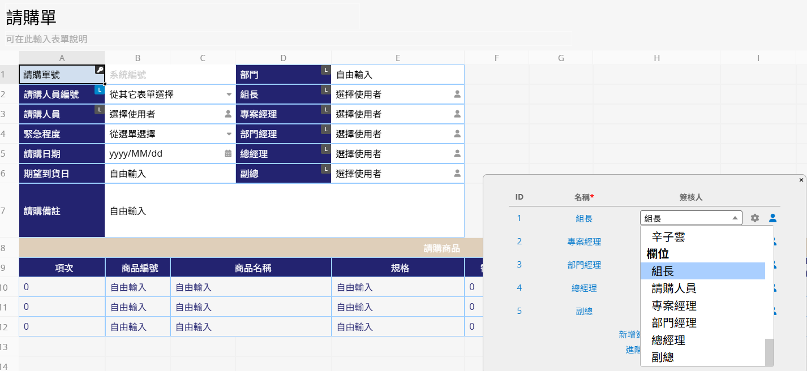Choose 部門經理 option in approver dropdown list
The width and height of the screenshot is (807, 371).
tap(702, 323)
